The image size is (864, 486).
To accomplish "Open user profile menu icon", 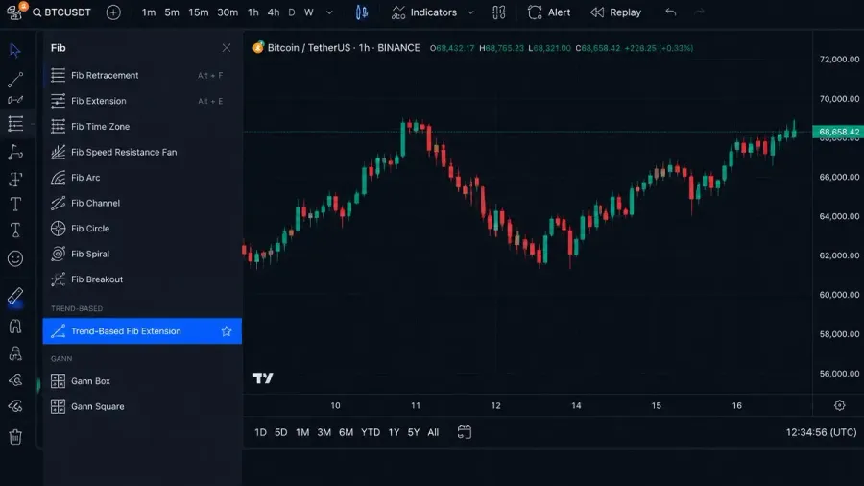I will (14, 11).
